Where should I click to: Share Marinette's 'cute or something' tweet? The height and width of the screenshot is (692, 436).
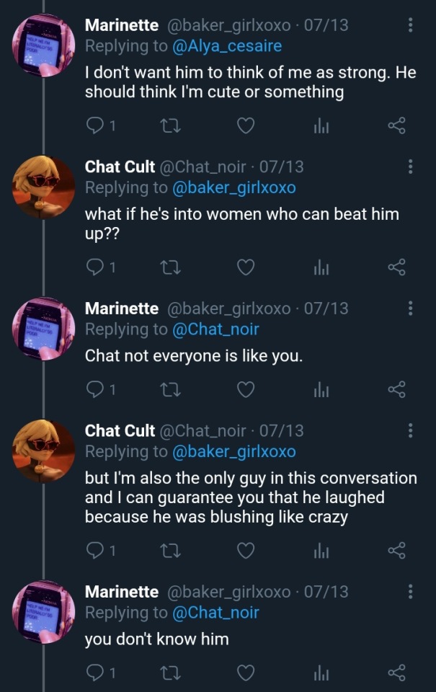coord(396,126)
